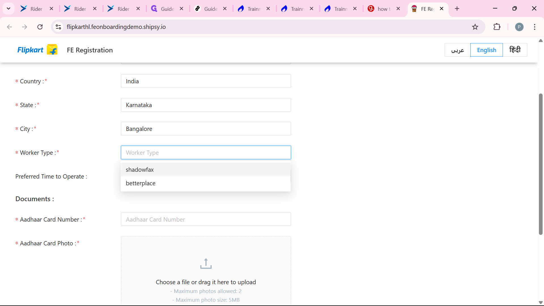Screen dimensions: 544x306
Task: Click the address bar URL
Action: pos(116,27)
